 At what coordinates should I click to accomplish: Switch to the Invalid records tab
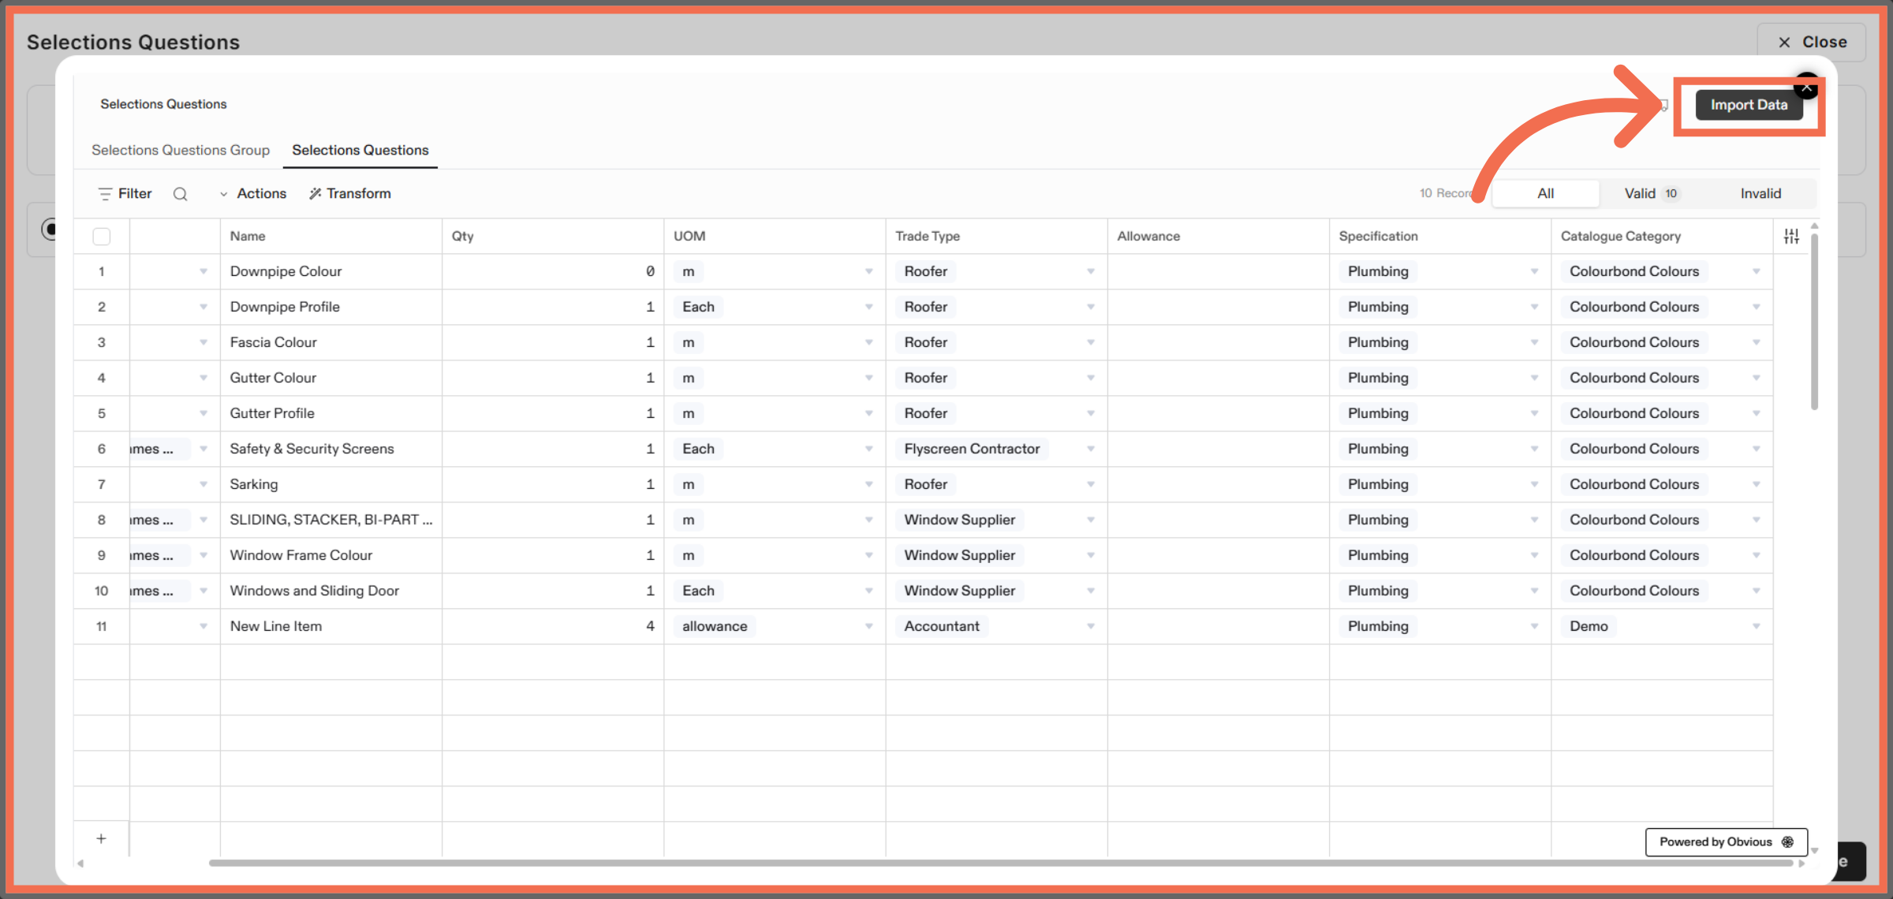1760,193
